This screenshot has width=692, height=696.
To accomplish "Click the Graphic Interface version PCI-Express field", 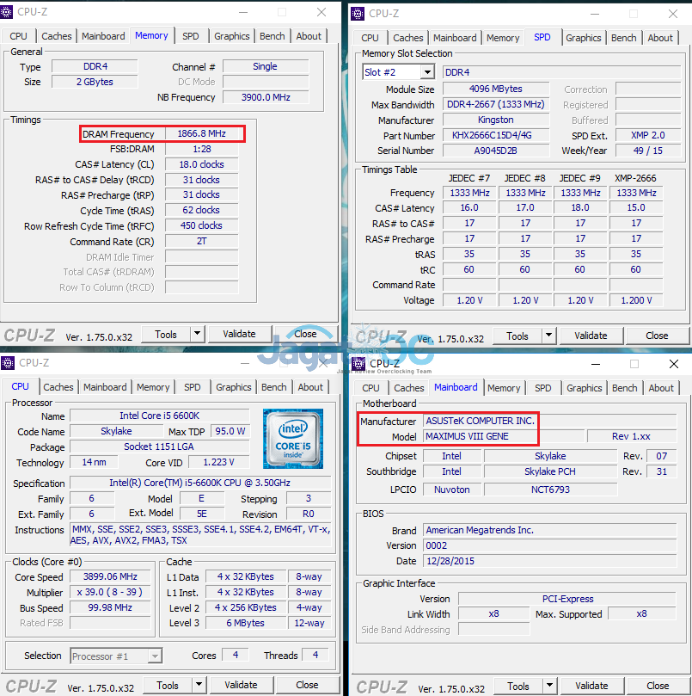I will coord(568,599).
